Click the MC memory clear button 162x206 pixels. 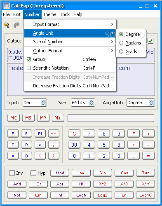tap(14, 118)
